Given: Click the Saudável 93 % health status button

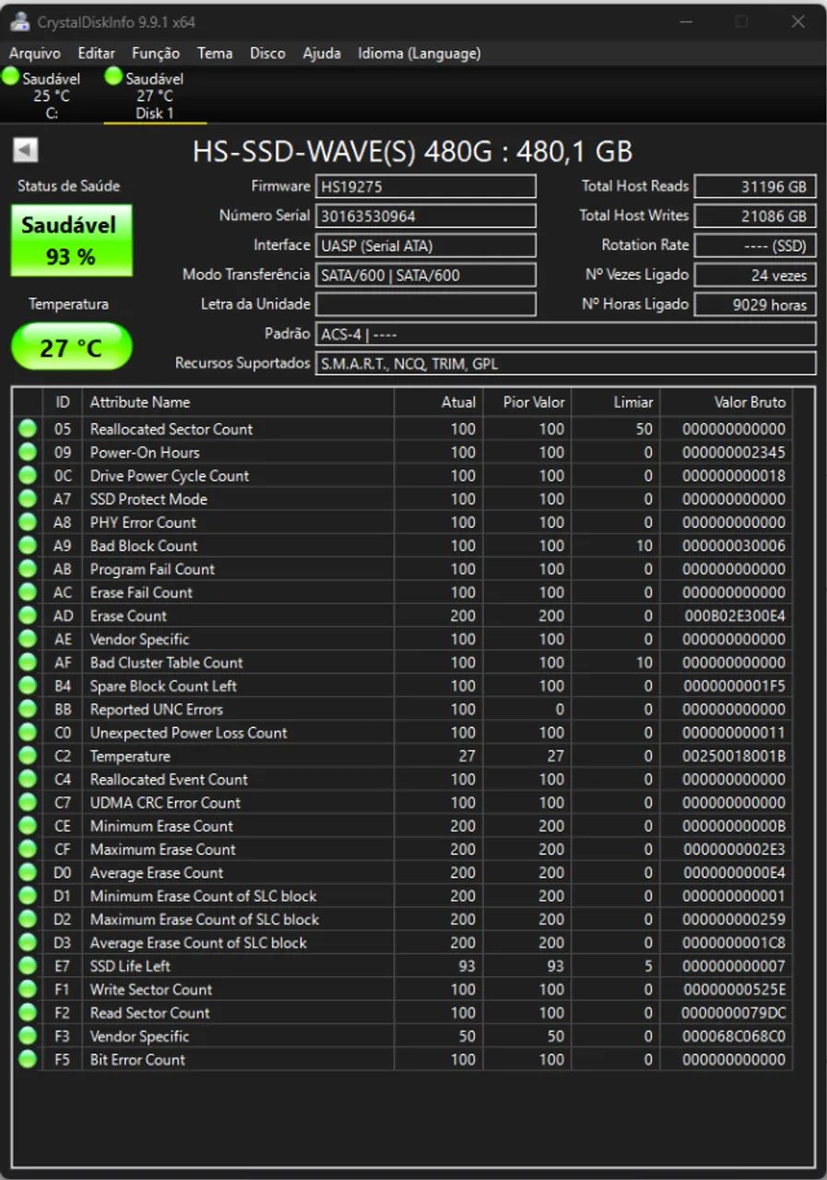Looking at the screenshot, I should click(x=72, y=241).
